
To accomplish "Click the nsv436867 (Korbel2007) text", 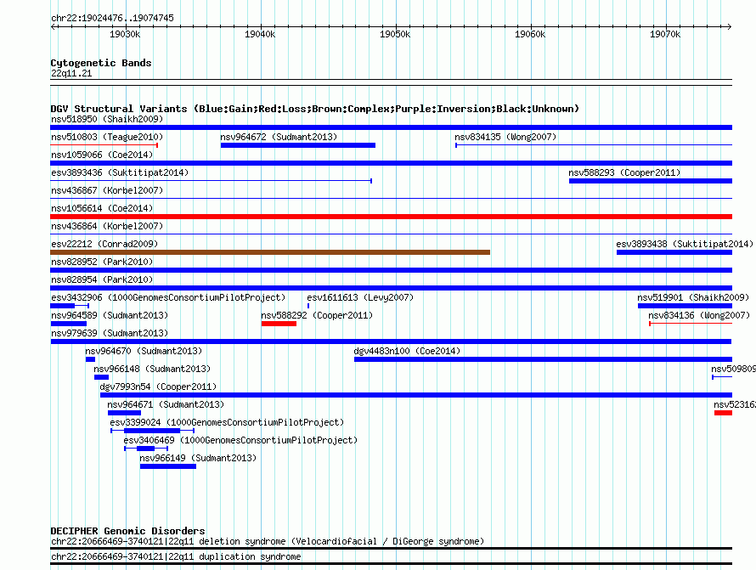I will [107, 190].
